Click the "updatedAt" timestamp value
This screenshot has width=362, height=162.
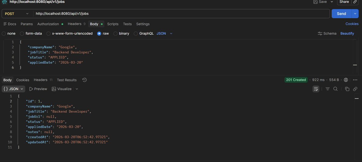click(80, 142)
